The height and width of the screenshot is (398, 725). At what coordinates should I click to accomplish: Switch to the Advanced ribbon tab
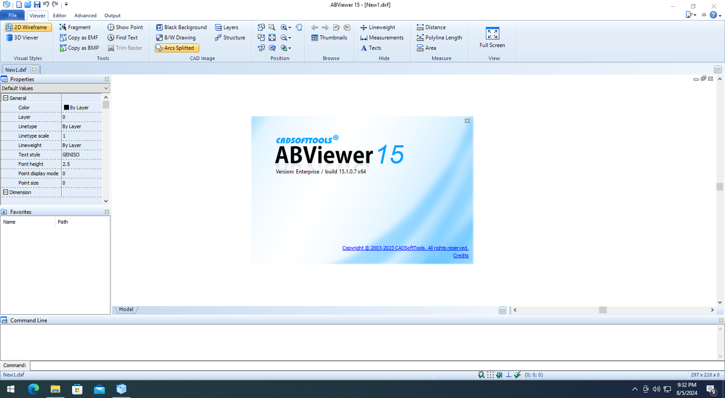(86, 15)
